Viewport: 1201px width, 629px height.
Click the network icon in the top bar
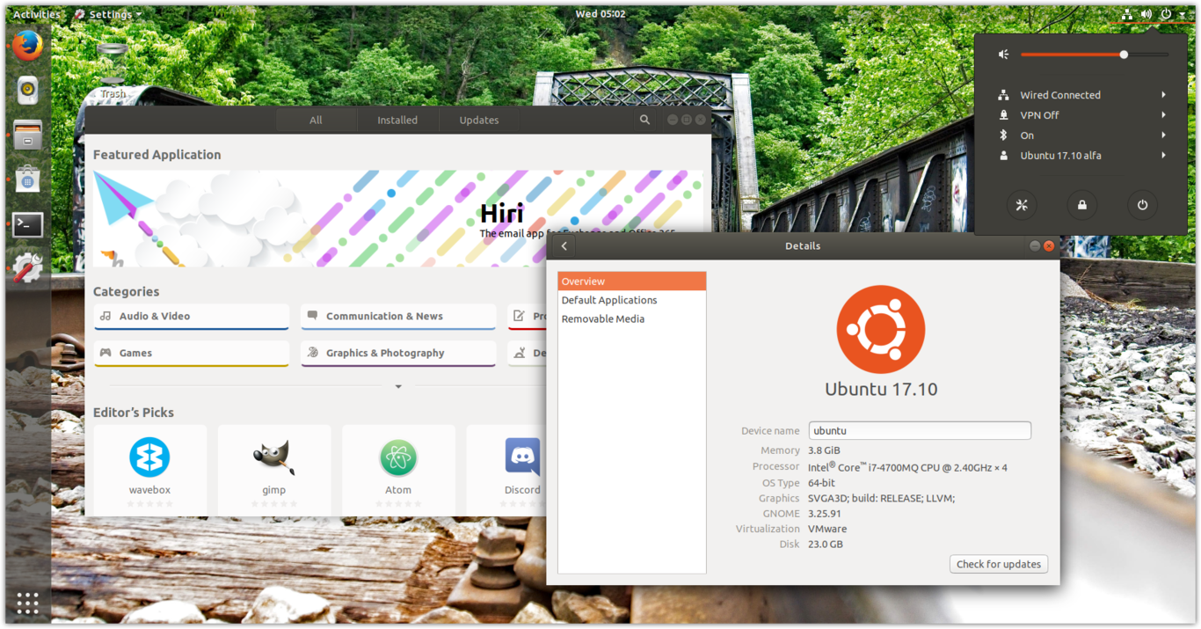1127,14
